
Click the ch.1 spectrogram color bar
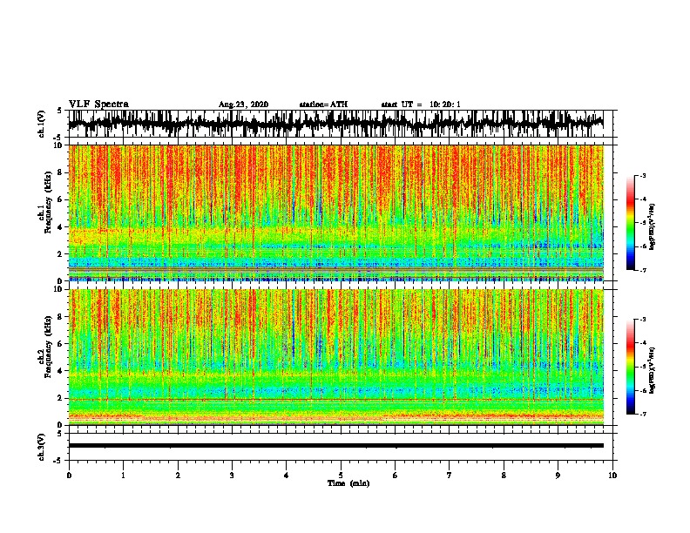point(630,223)
